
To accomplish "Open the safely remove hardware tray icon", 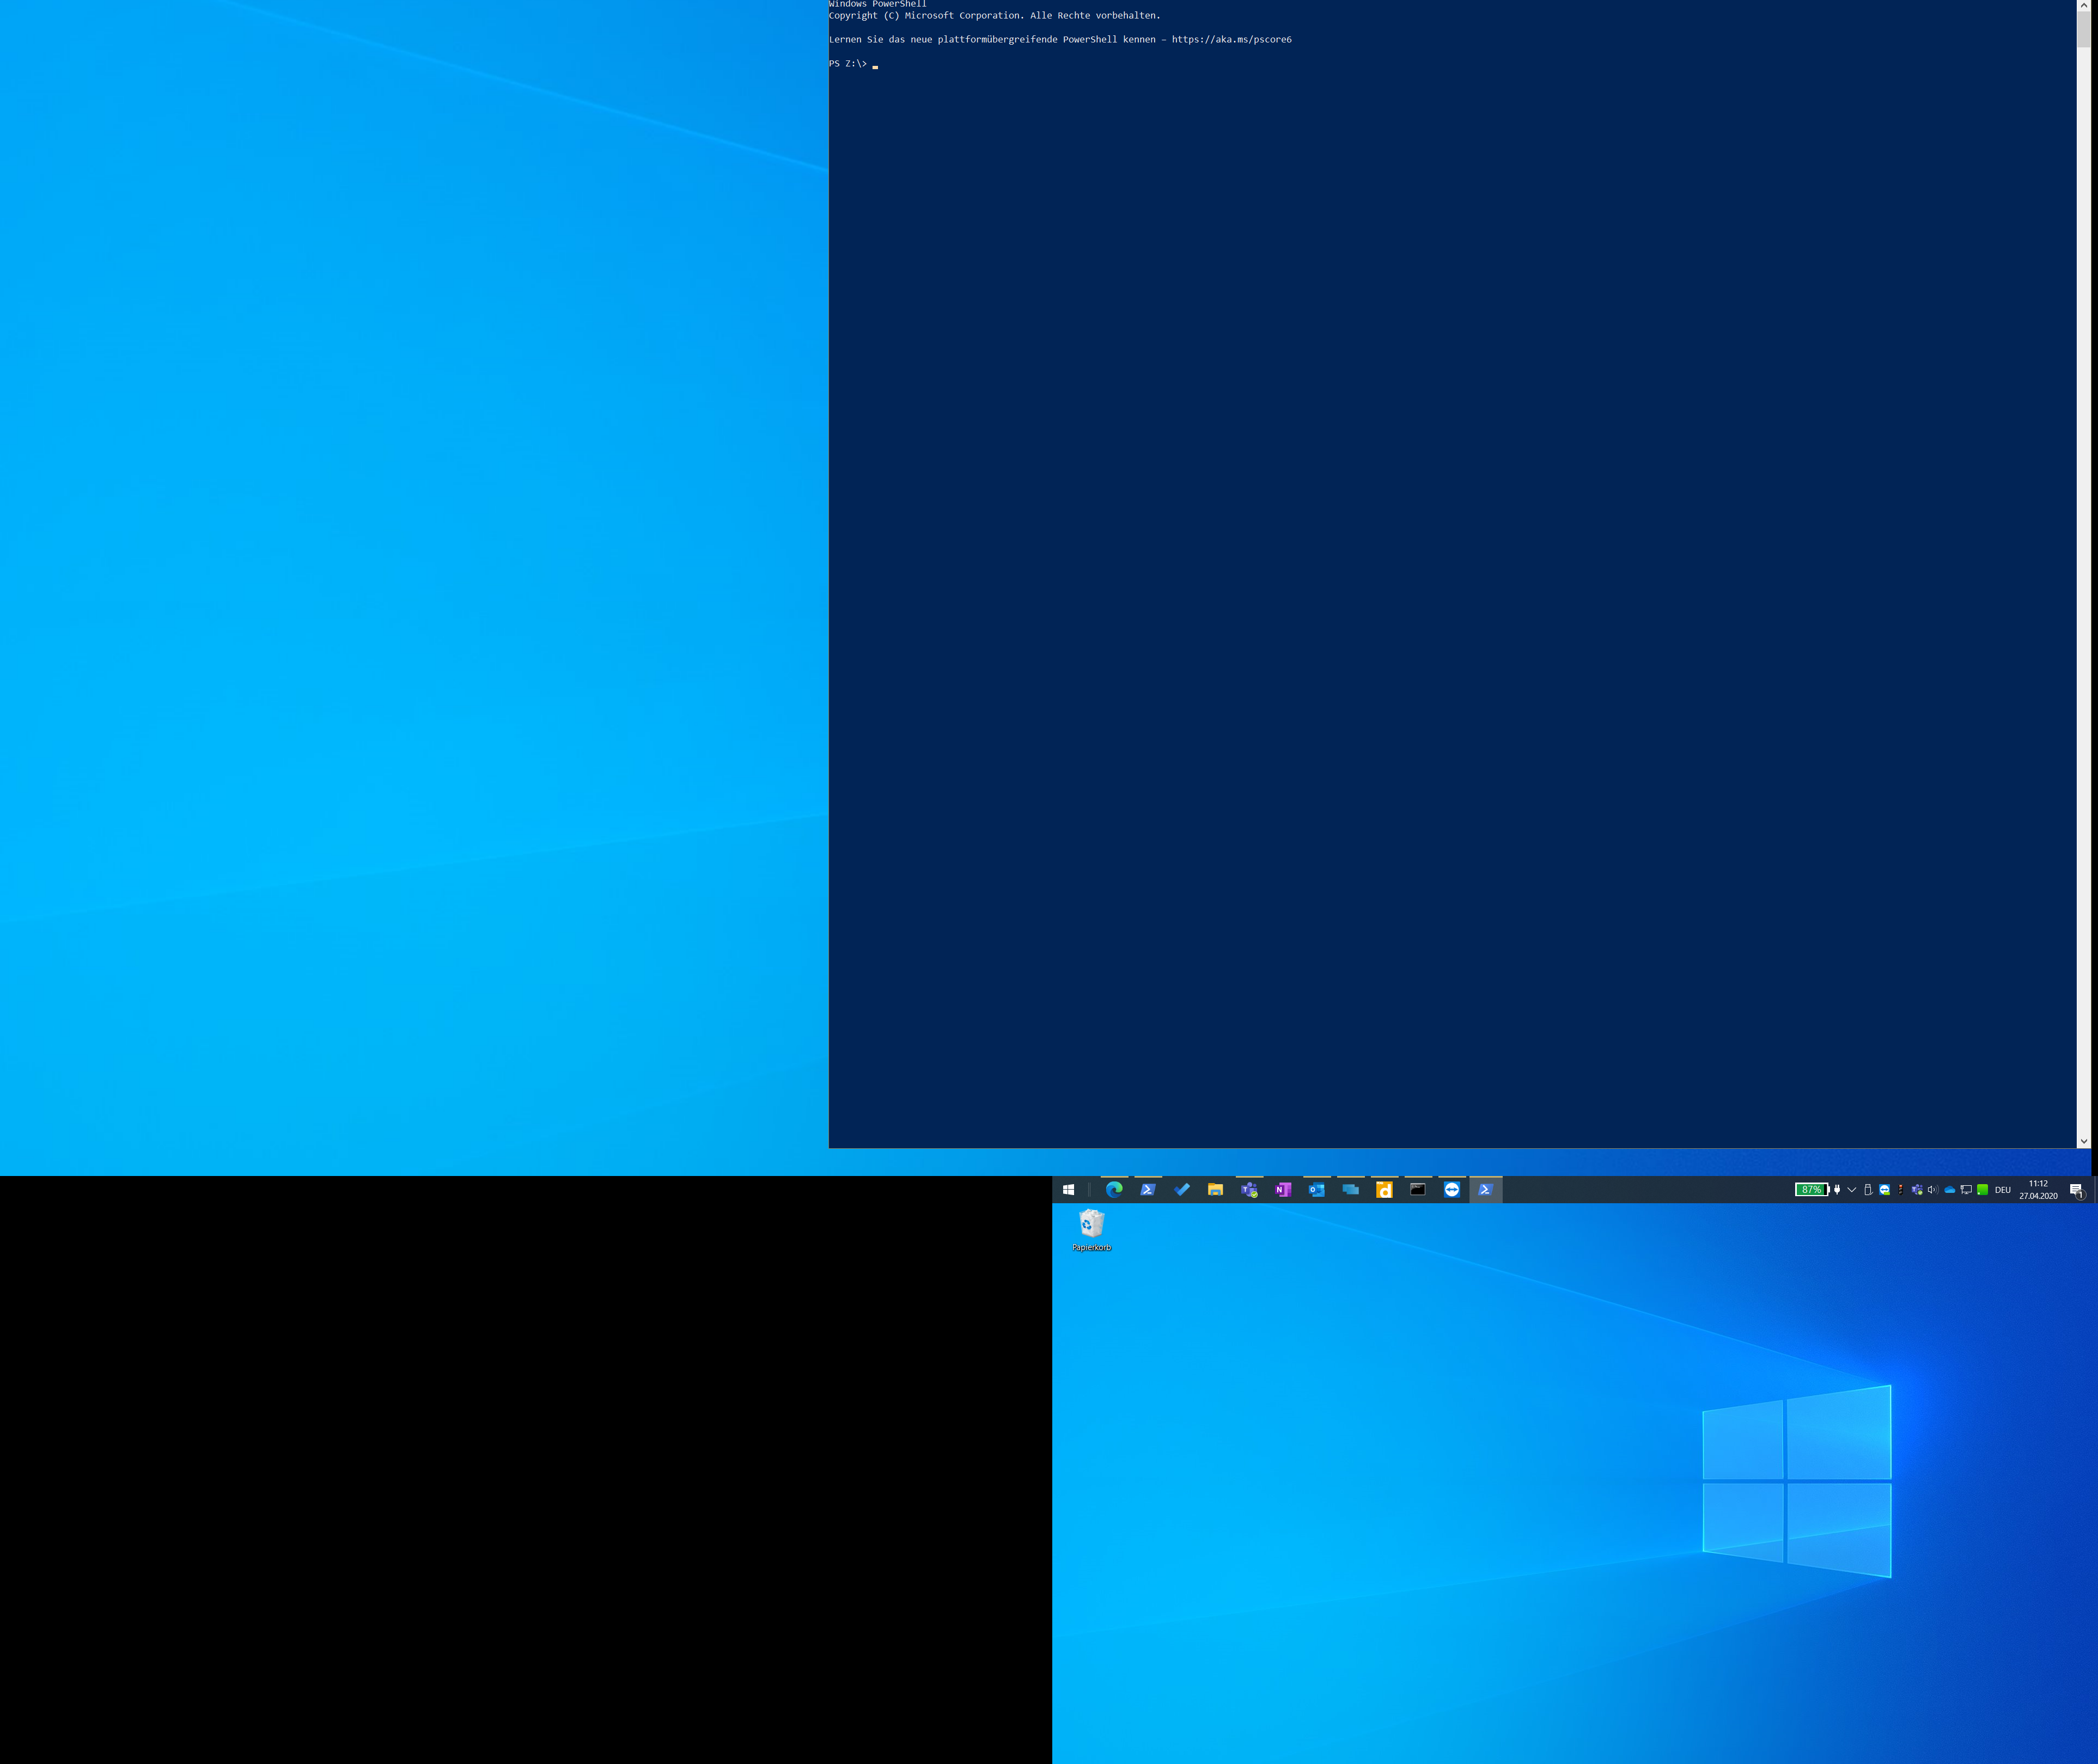I will 1868,1190.
